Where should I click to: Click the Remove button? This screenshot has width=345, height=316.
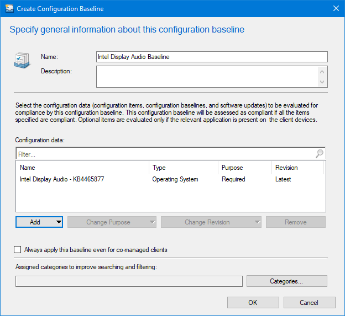coord(295,222)
